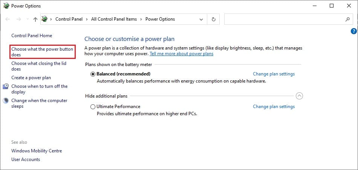
Task: Click the Power Options title bar icon
Action: [x=6, y=6]
